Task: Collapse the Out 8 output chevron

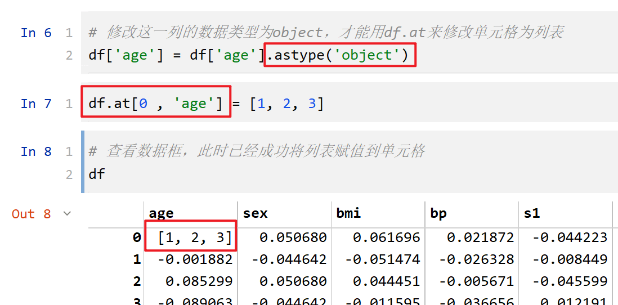Action: (x=68, y=214)
